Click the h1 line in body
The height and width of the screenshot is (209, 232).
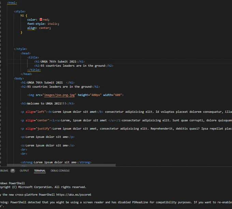tap(47, 83)
